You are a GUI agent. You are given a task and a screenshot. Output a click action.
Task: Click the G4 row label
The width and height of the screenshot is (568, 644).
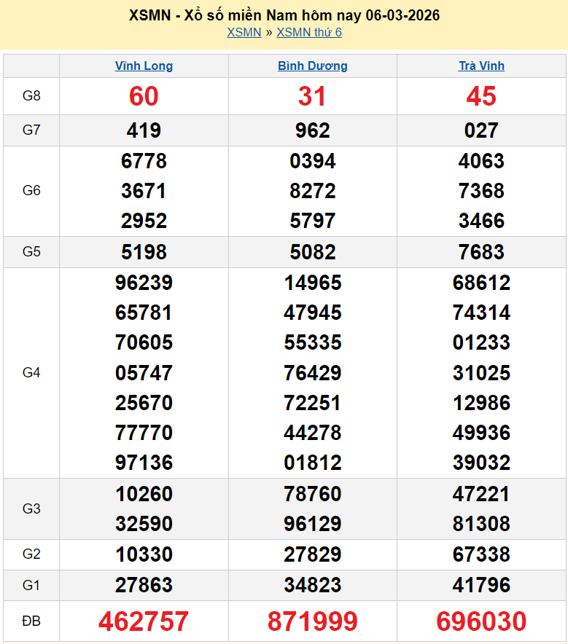point(31,373)
